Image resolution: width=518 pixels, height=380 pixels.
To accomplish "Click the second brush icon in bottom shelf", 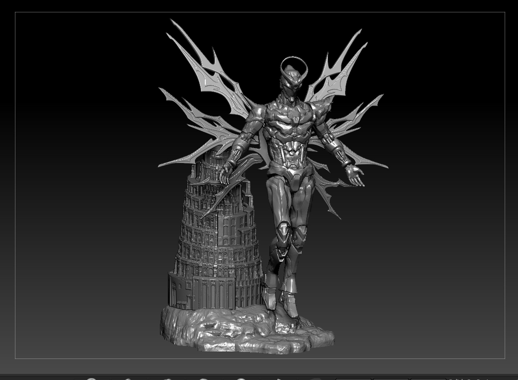I will click(x=128, y=379).
